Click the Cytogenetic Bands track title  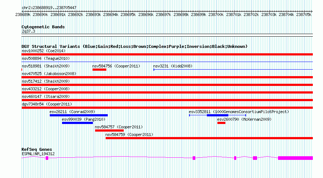pyautogui.click(x=43, y=27)
